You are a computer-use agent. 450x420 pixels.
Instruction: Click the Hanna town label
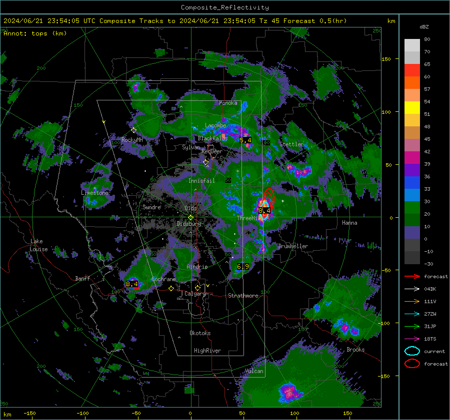pyautogui.click(x=349, y=223)
